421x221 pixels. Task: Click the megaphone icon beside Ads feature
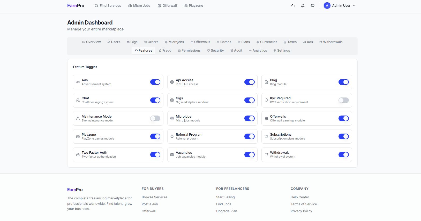coord(78,82)
